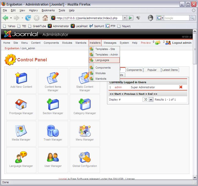Screen dimensions: 198x186
Task: Open the Trash Manager icon
Action: coord(53,131)
